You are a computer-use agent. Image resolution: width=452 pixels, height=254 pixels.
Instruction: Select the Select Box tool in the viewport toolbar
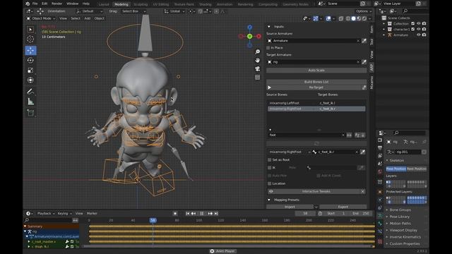click(x=30, y=30)
